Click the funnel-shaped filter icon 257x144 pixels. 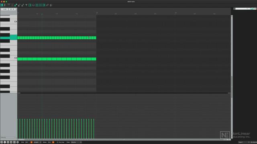[26, 5]
